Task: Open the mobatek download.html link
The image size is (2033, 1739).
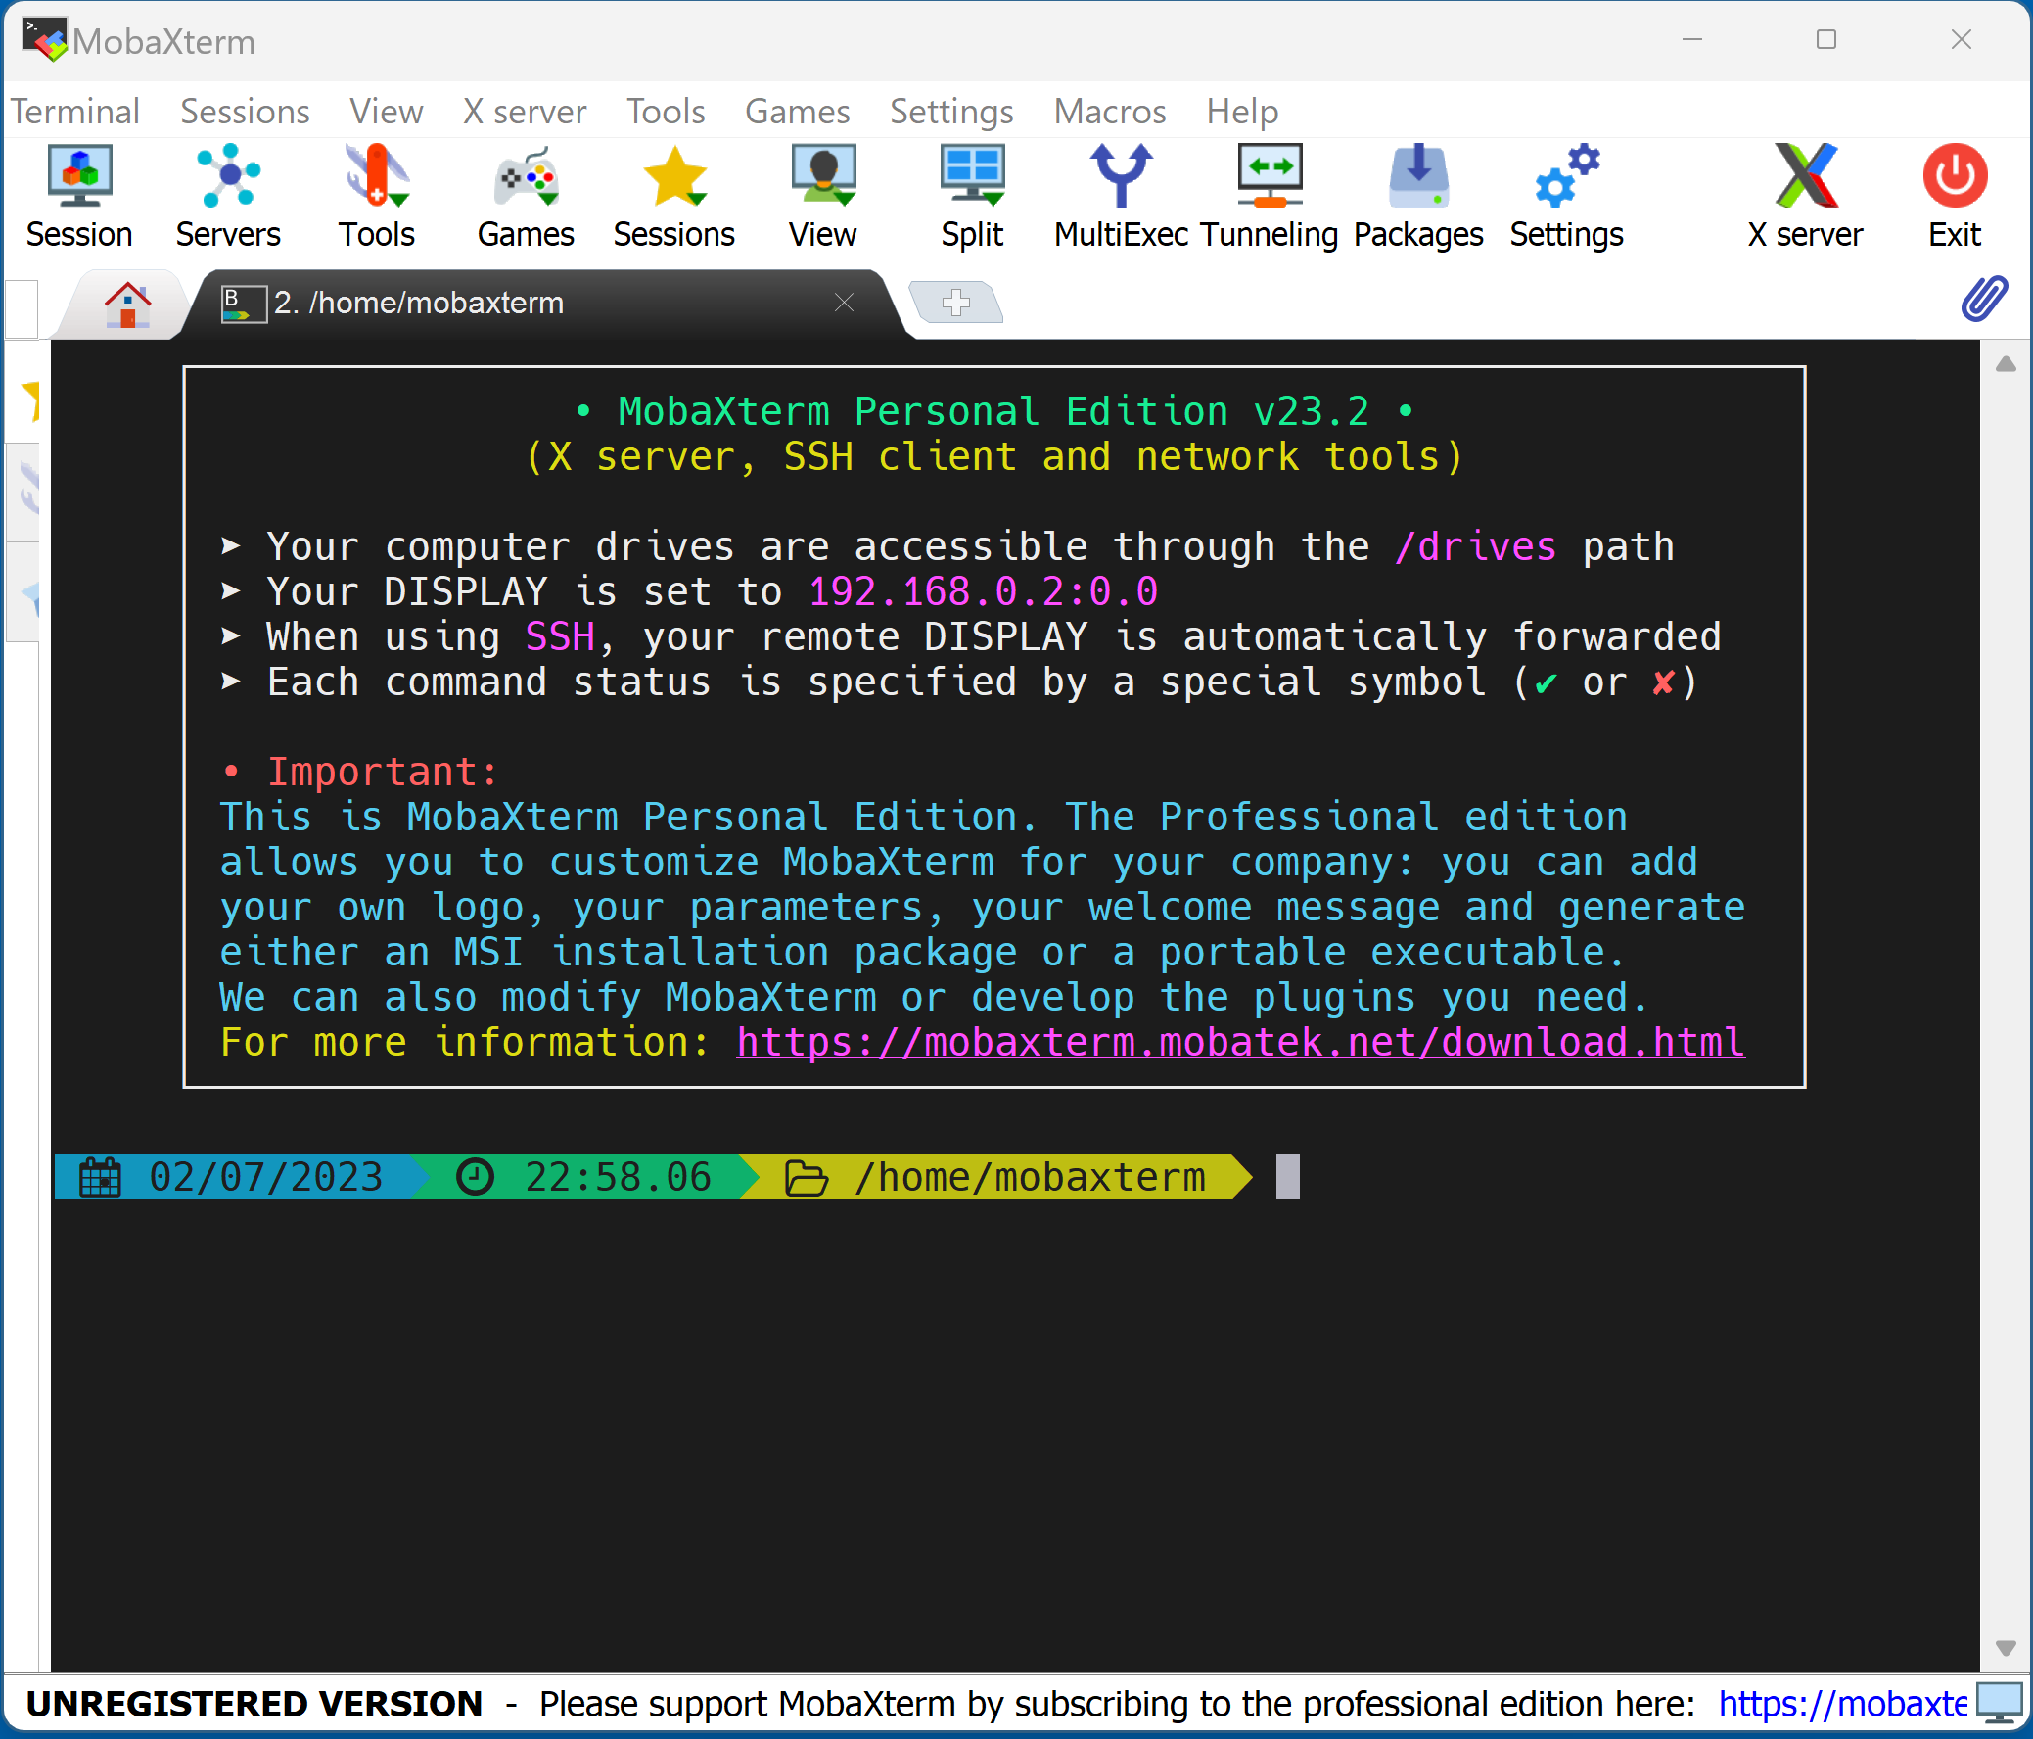Action: tap(1240, 1042)
